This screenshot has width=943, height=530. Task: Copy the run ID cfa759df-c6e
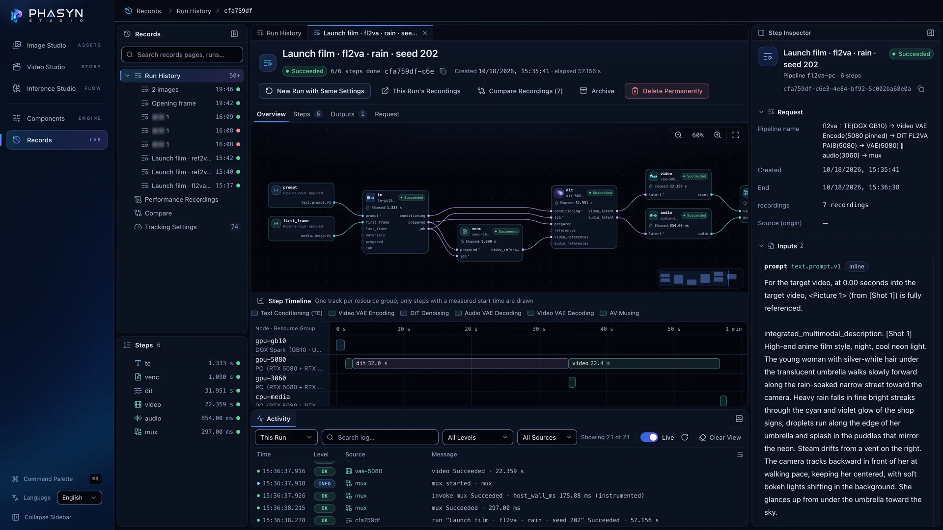coord(443,72)
